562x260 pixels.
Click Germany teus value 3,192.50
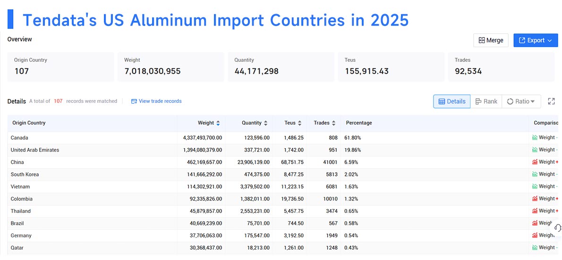pos(293,235)
